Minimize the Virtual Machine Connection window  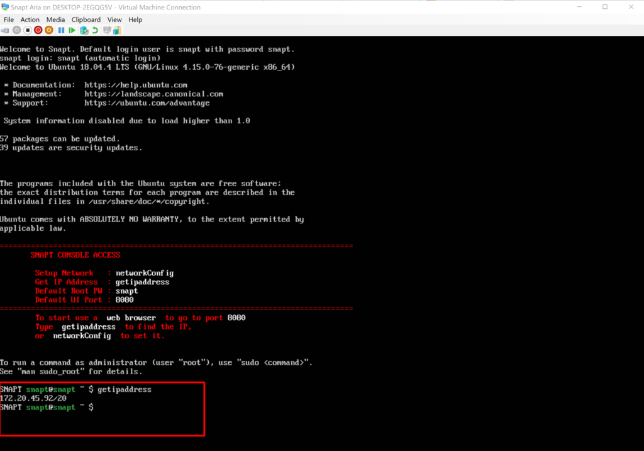pos(579,7)
